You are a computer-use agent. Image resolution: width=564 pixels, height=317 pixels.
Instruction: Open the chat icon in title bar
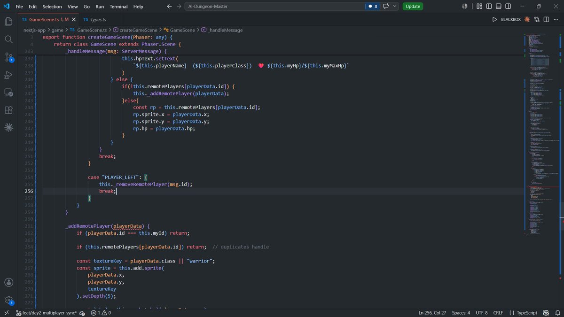386,7
